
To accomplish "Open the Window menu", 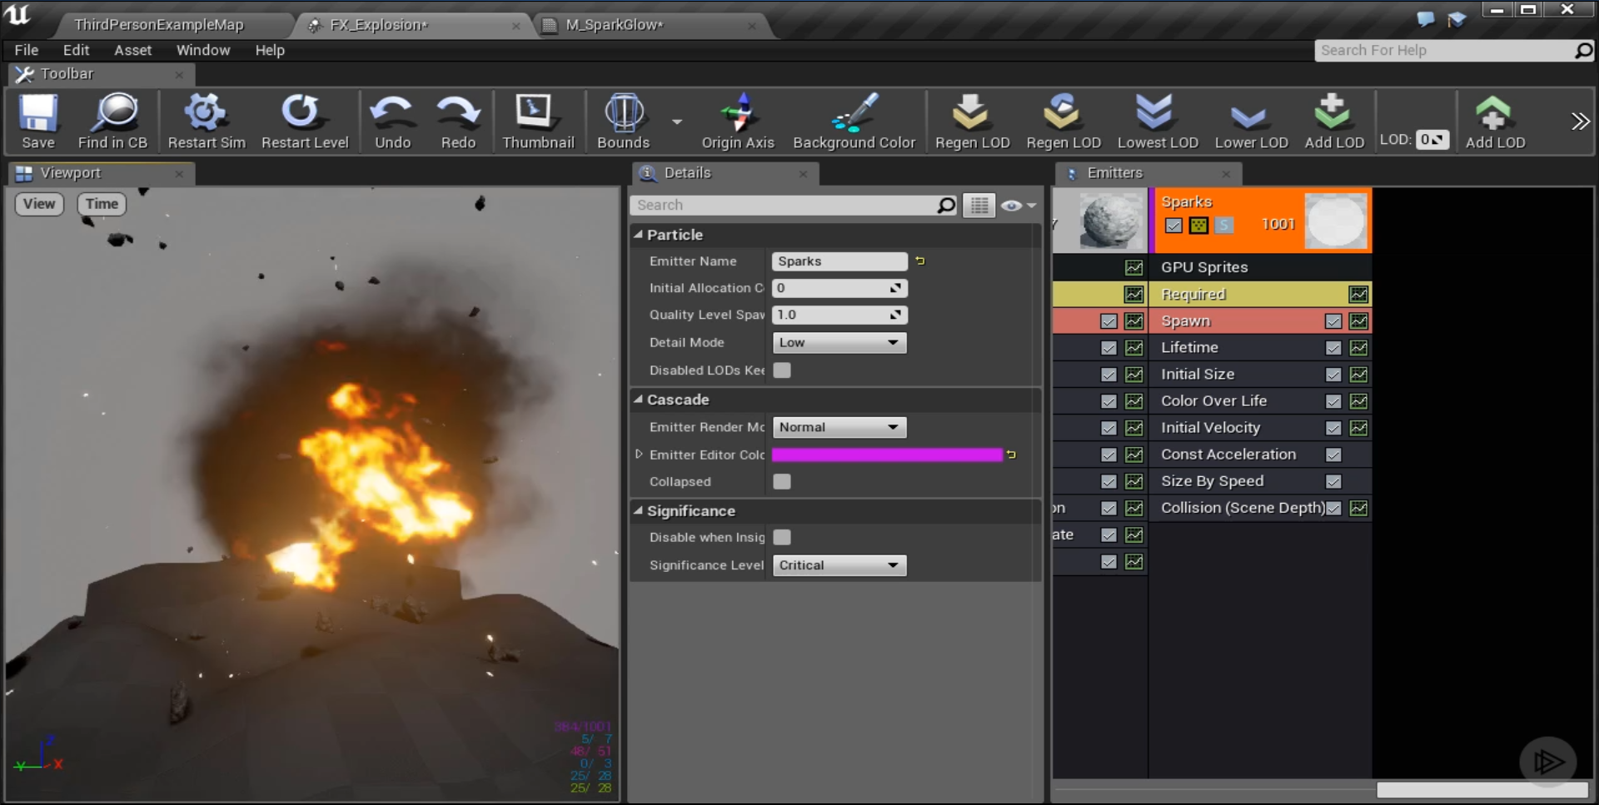I will click(203, 50).
